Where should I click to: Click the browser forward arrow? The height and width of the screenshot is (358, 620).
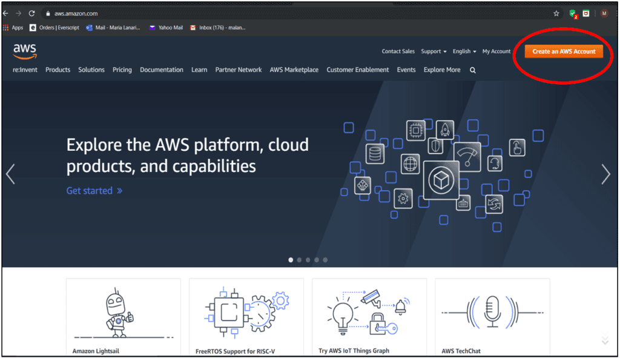coord(19,13)
